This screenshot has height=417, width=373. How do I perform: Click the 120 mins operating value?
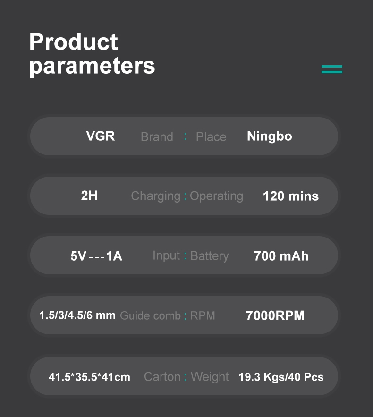[290, 196]
